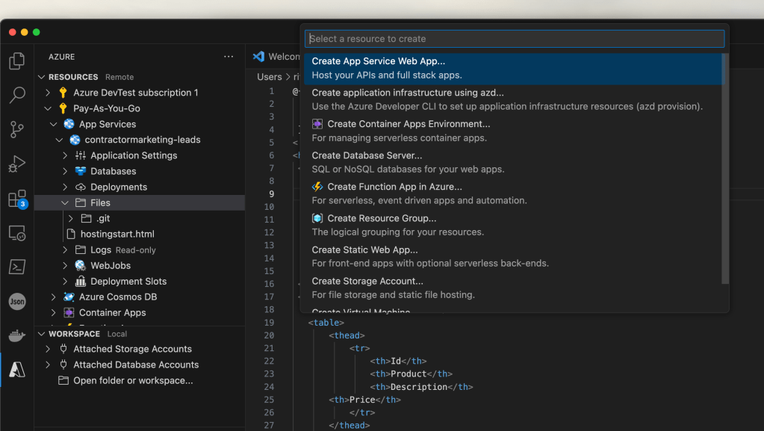Collapse contractormarketing-leads node

tap(60, 140)
